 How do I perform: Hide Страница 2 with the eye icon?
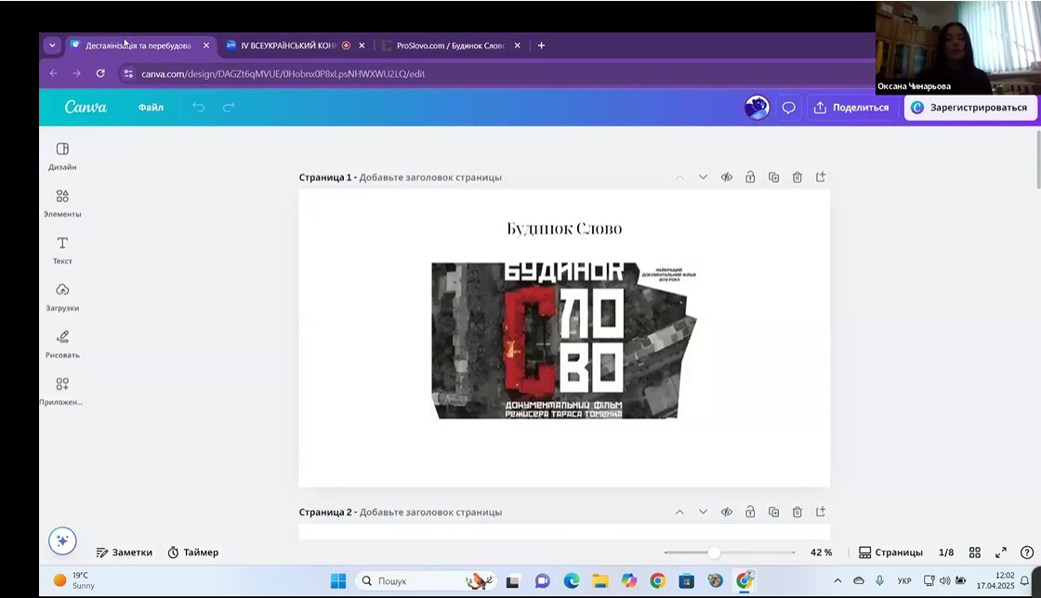click(727, 512)
